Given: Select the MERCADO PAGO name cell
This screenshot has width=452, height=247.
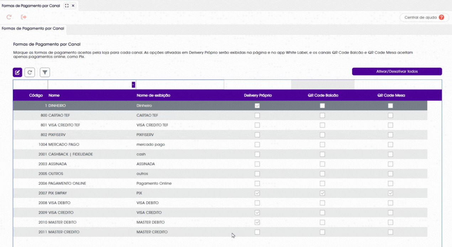Looking at the screenshot, I should point(64,145).
